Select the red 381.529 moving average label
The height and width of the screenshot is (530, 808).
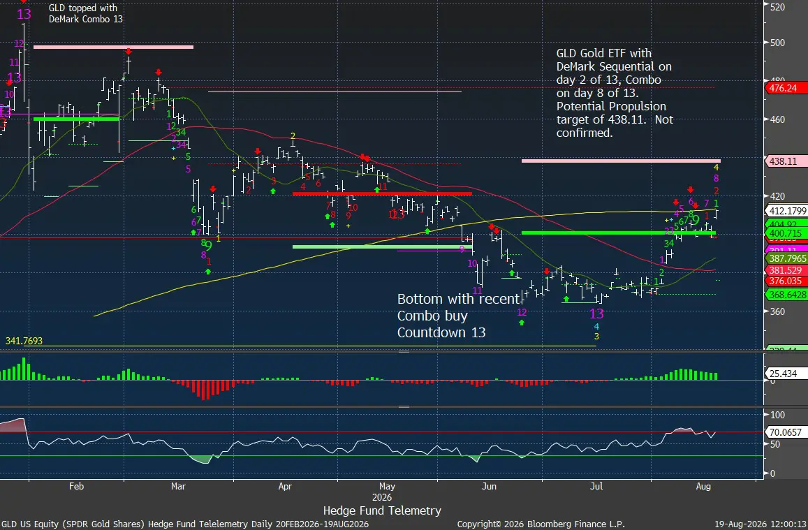(x=787, y=270)
